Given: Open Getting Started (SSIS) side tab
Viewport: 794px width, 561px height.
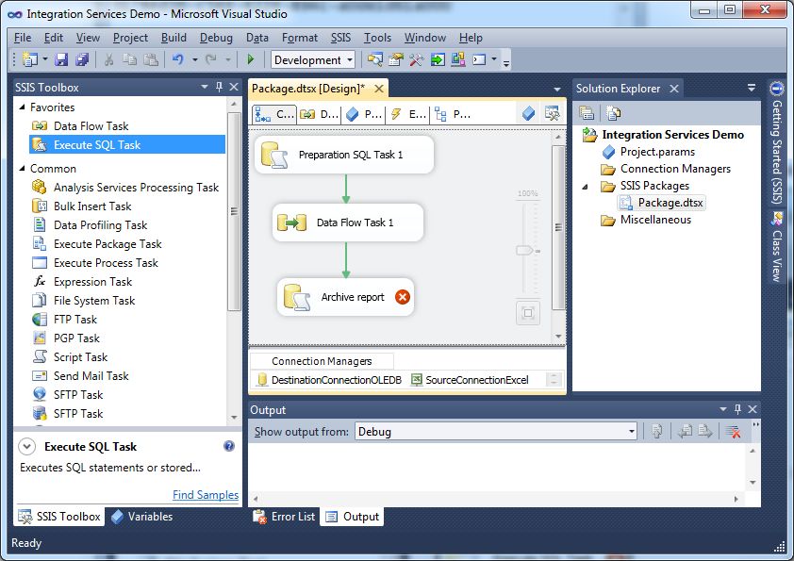Looking at the screenshot, I should click(x=777, y=144).
